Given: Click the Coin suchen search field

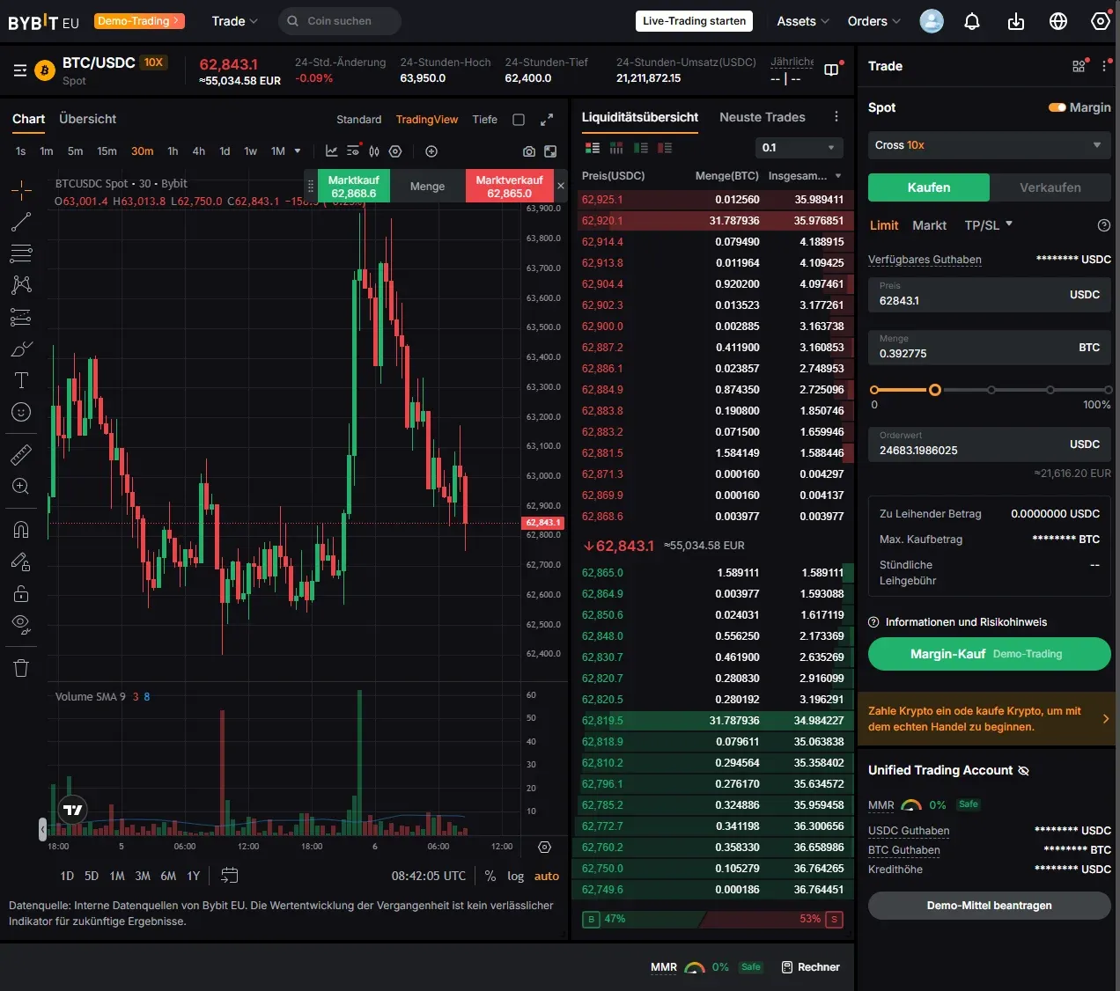Looking at the screenshot, I should [340, 21].
